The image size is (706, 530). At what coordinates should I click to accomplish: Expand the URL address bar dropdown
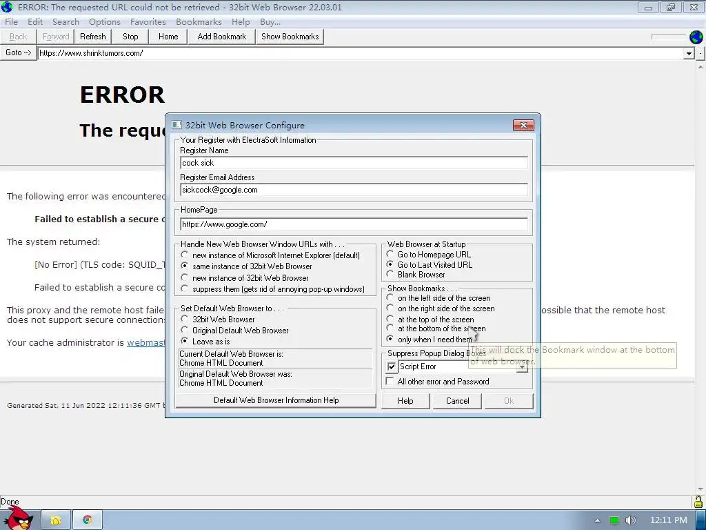[689, 53]
